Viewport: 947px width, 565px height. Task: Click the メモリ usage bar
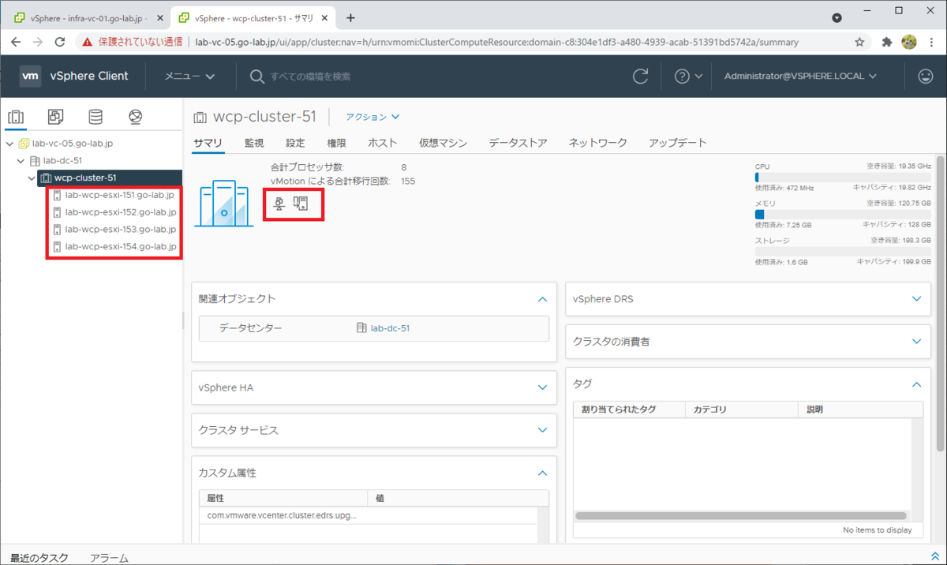[x=843, y=214]
